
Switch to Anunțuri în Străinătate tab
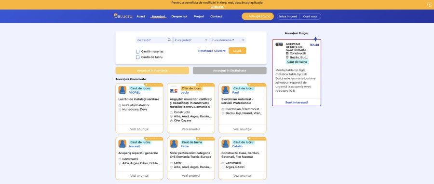click(230, 71)
